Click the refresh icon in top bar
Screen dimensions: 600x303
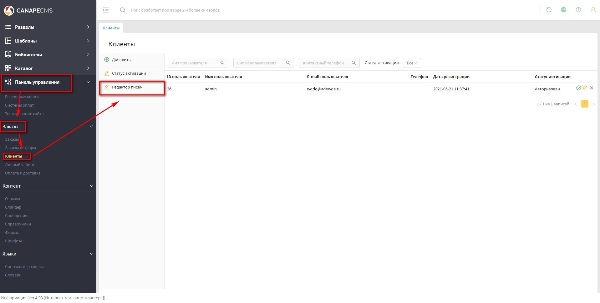coord(549,10)
